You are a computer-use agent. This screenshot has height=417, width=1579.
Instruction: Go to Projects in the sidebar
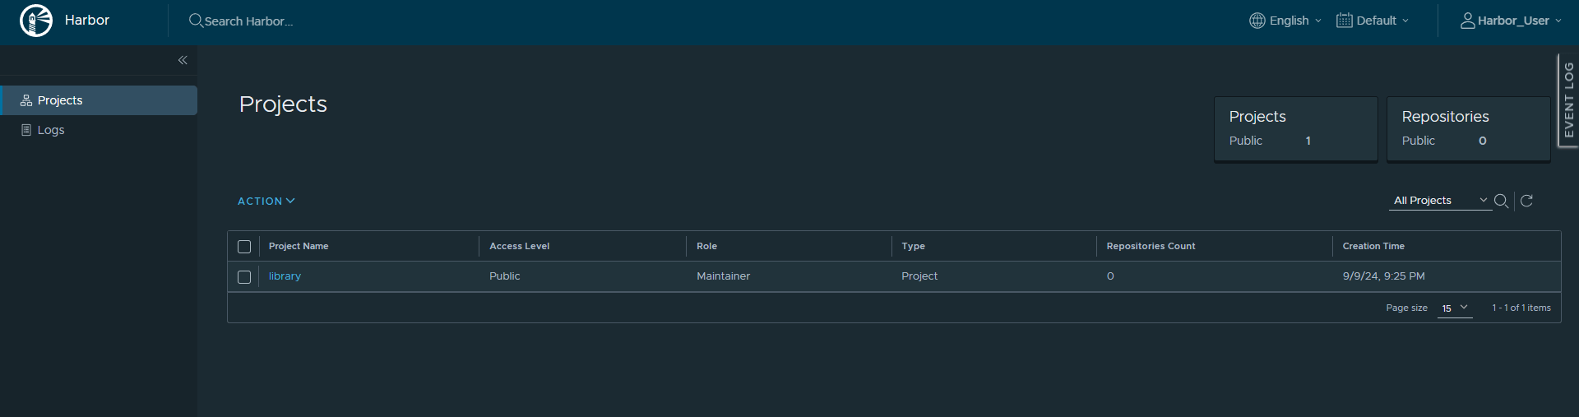pos(99,100)
